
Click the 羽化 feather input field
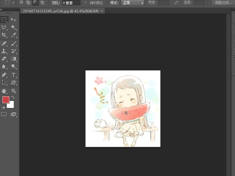coord(71,3)
